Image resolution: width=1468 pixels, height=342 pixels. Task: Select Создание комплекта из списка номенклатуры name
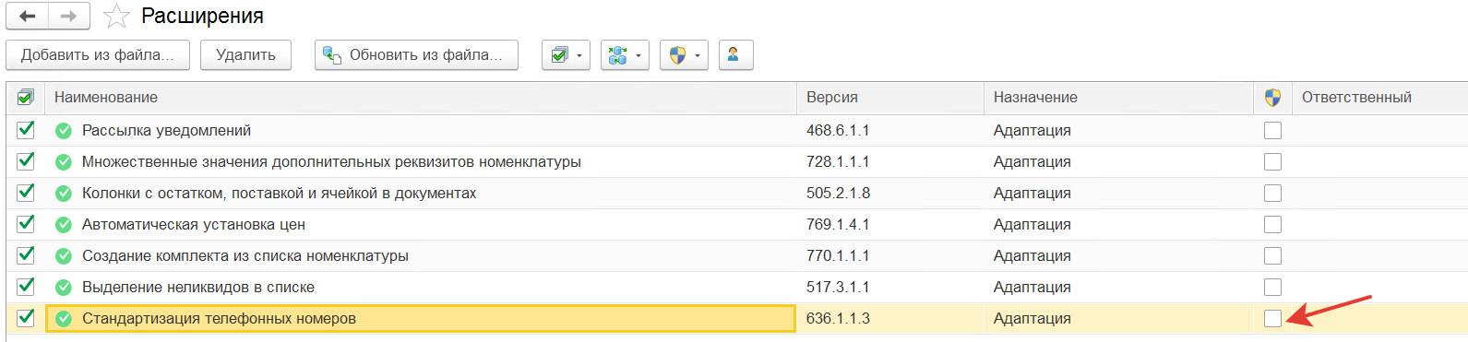point(245,256)
